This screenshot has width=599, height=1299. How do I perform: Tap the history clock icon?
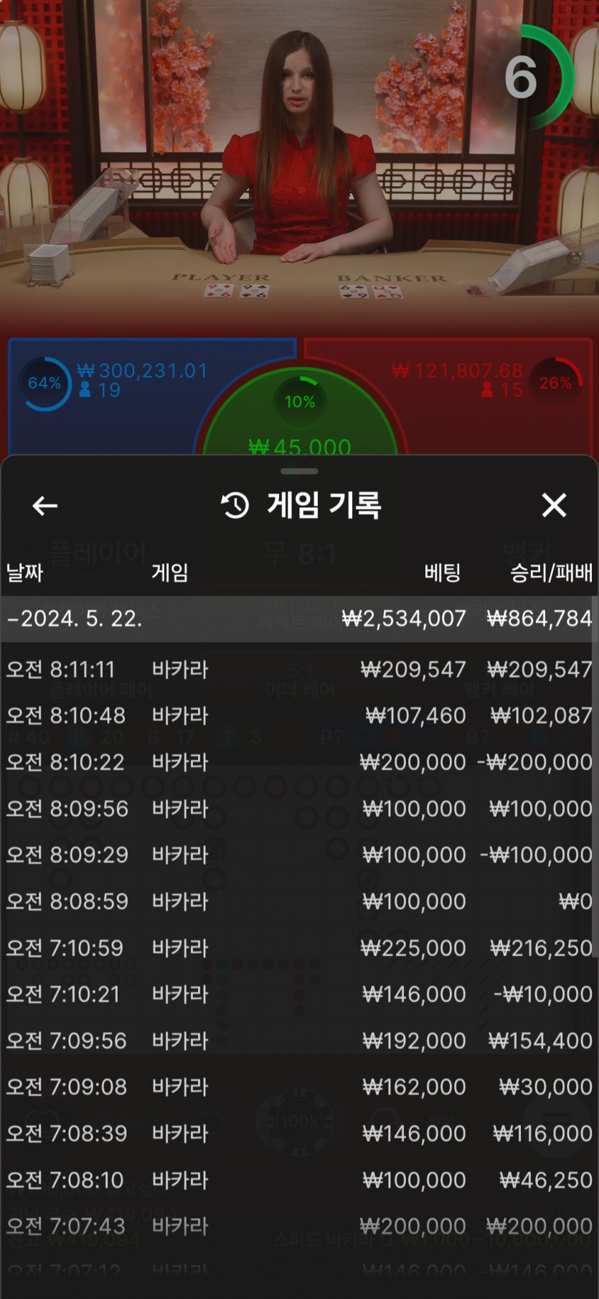click(235, 506)
